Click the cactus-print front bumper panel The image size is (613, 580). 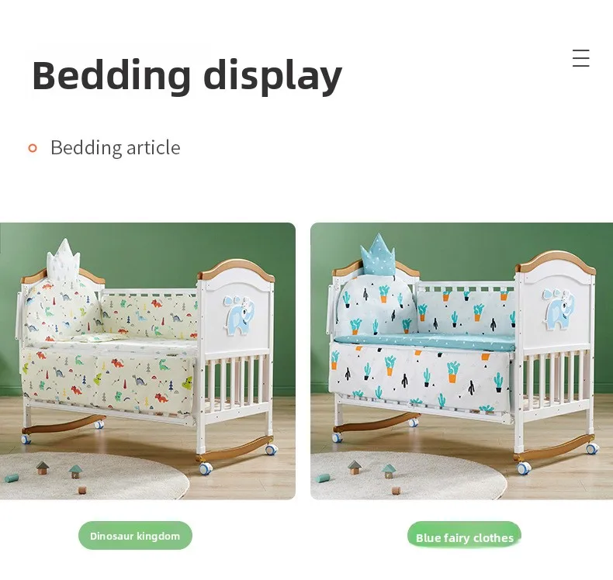[419, 377]
